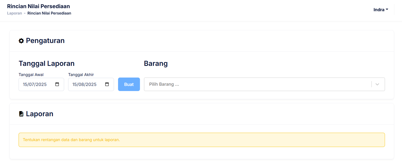Click the Tanggal Akhir label
The width and height of the screenshot is (402, 164).
(x=81, y=74)
